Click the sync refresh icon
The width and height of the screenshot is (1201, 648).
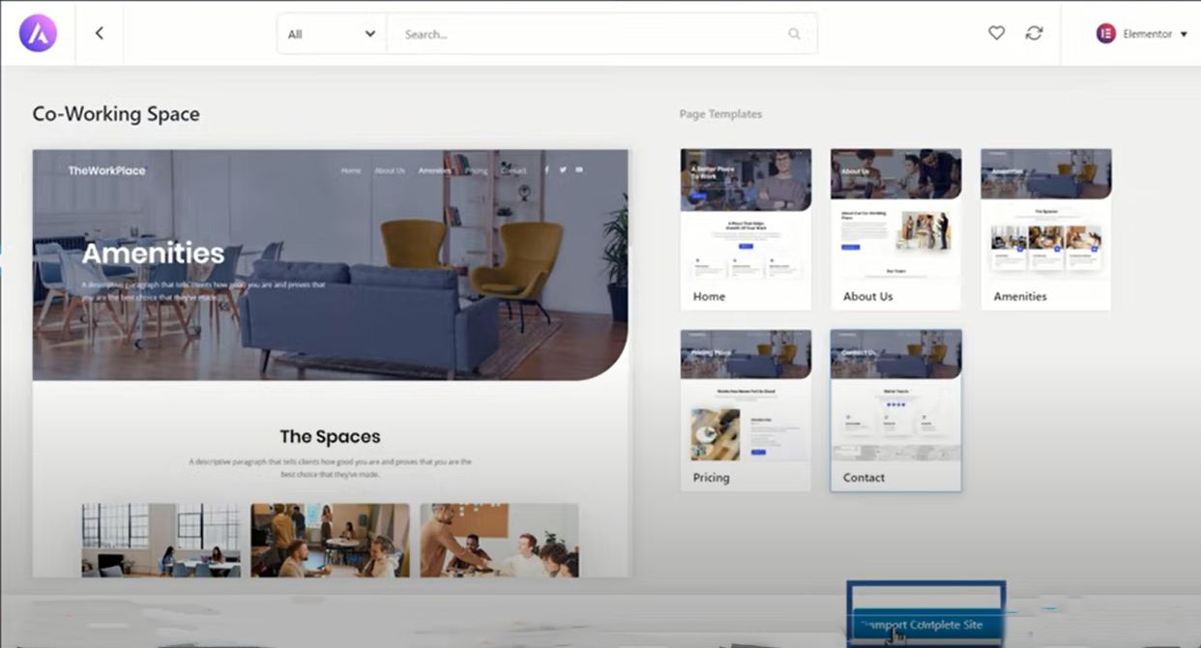1034,33
